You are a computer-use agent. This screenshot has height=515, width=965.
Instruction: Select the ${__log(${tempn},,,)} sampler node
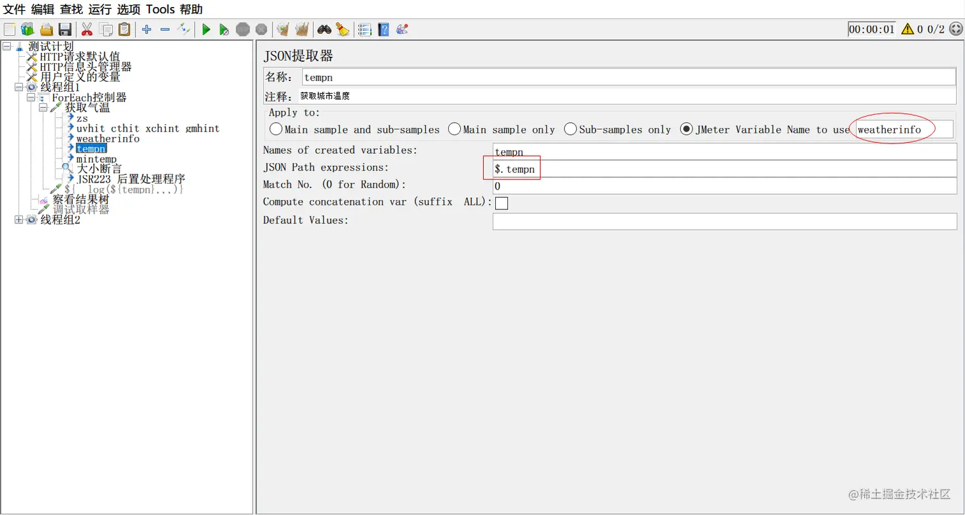[124, 190]
